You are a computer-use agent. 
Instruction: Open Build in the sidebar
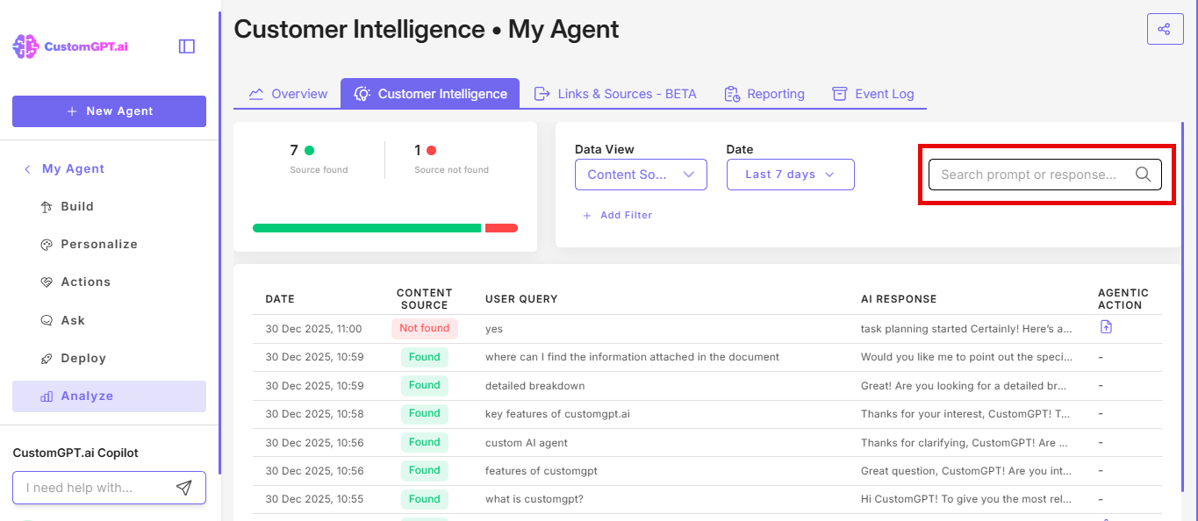coord(109,207)
